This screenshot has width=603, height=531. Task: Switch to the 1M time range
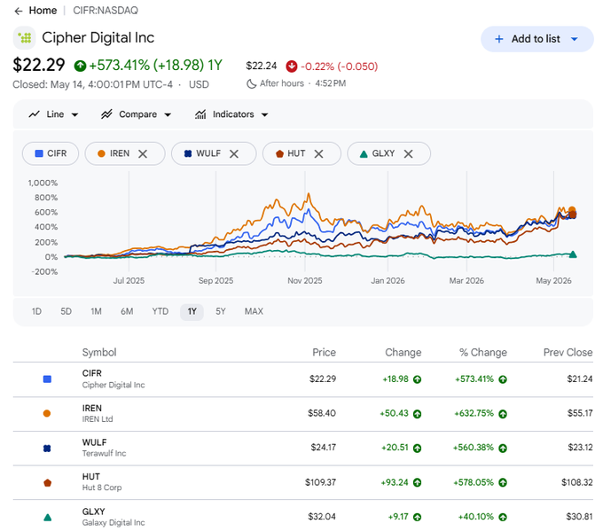coord(96,311)
